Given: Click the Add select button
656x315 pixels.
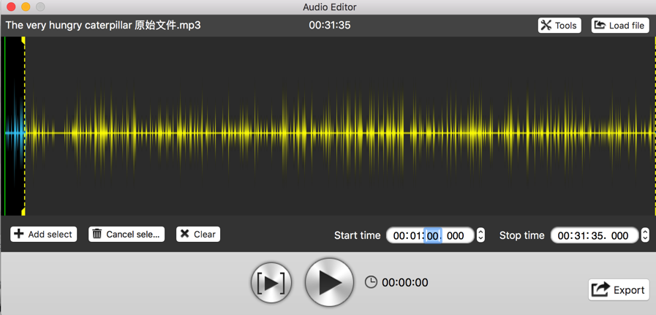Looking at the screenshot, I should tap(43, 235).
